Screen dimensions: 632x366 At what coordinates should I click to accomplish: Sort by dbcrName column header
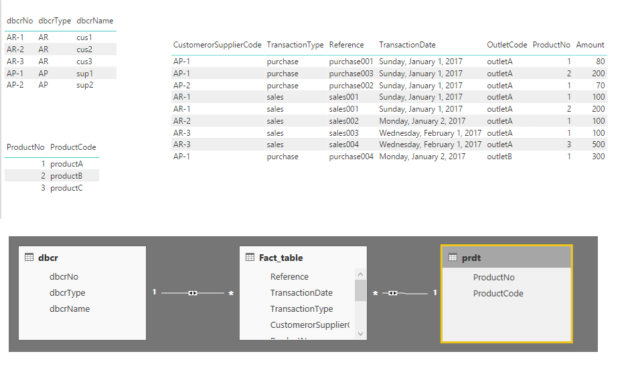(94, 21)
